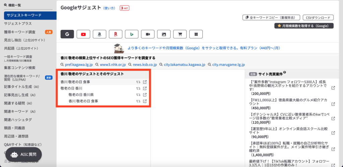
Task: Open city.takamatsu.kagawa.jp link
Action: 184,64
